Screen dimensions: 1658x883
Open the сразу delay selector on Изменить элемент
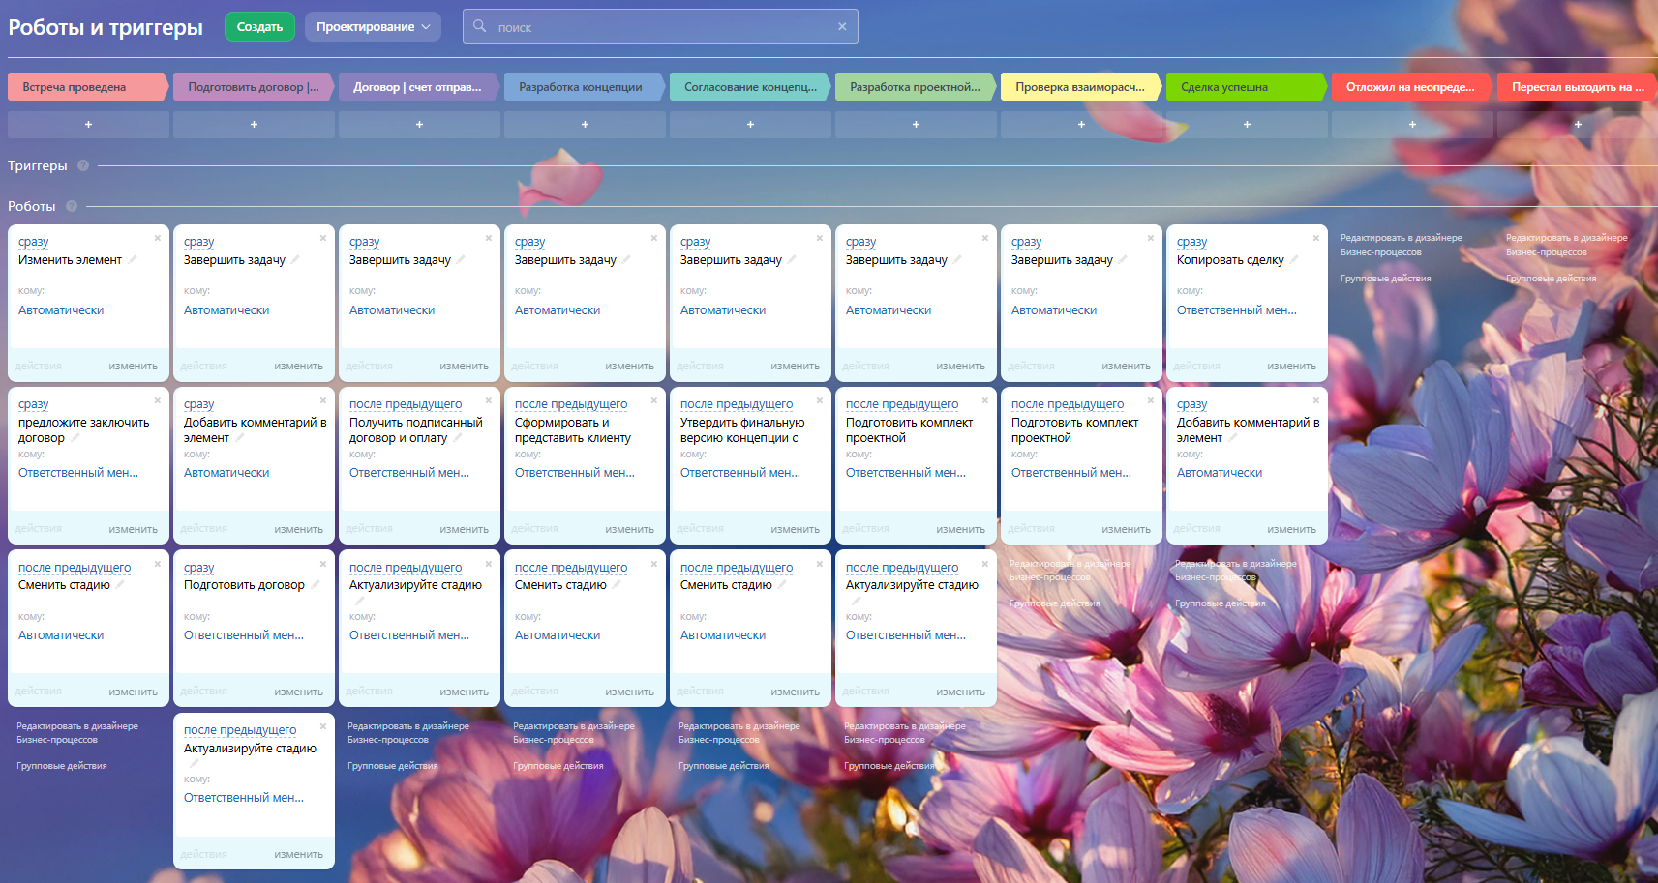coord(33,242)
